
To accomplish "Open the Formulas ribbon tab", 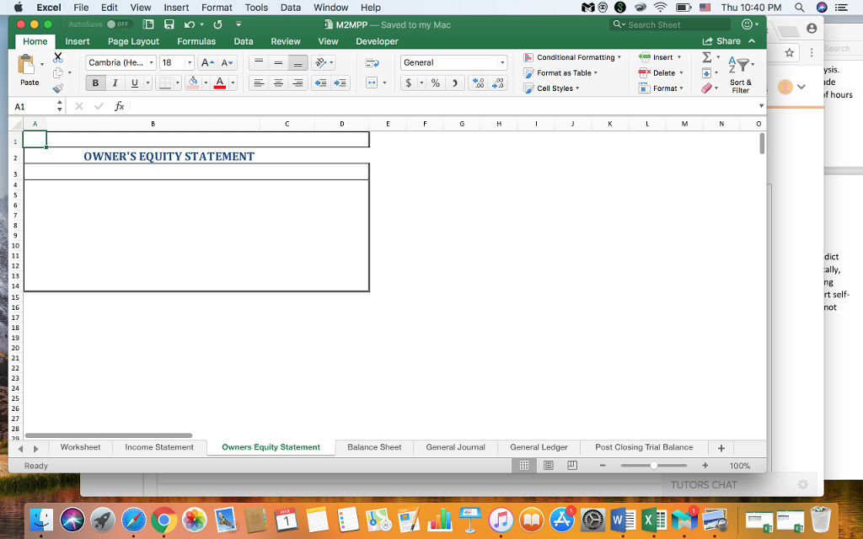I will (x=196, y=40).
